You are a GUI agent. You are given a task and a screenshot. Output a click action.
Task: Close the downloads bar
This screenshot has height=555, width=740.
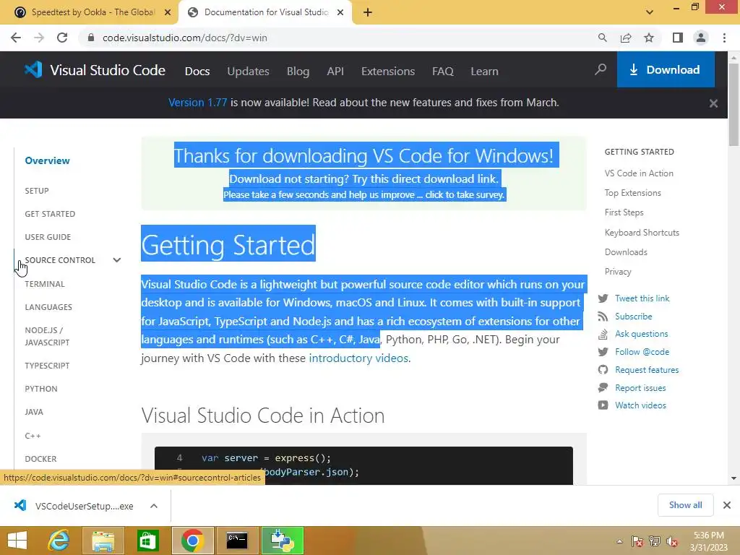[727, 505]
